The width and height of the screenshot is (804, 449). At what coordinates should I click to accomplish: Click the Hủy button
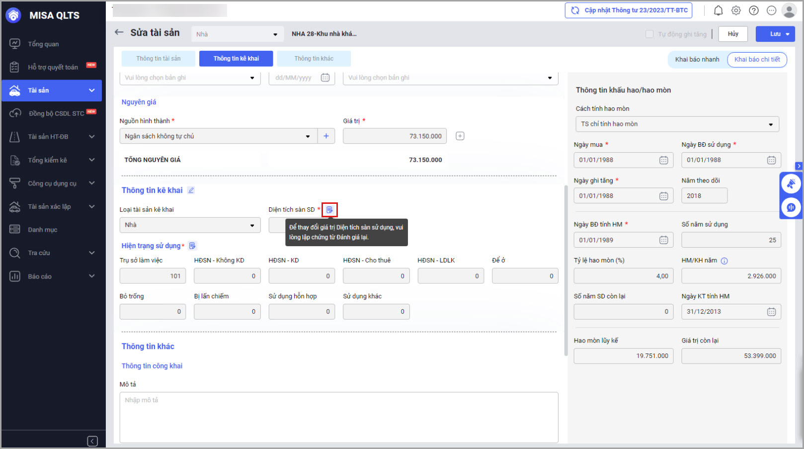tap(733, 34)
